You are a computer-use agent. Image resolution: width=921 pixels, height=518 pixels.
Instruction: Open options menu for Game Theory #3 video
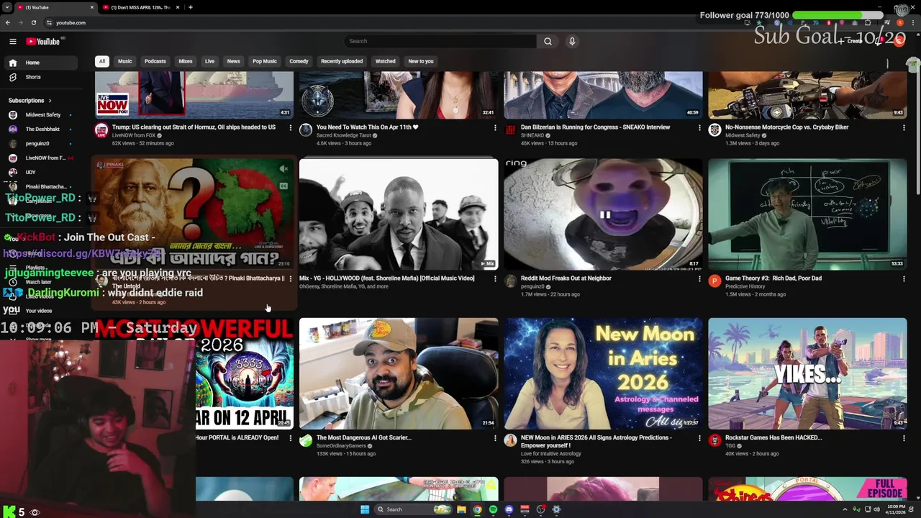coord(904,278)
